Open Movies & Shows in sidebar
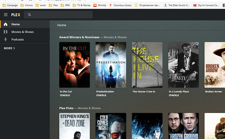The height and width of the screenshot is (139, 225). click(25, 32)
